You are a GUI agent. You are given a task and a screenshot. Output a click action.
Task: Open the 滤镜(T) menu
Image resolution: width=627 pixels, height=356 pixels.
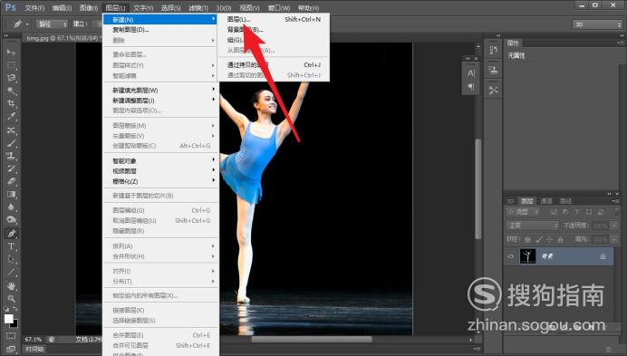click(x=198, y=7)
